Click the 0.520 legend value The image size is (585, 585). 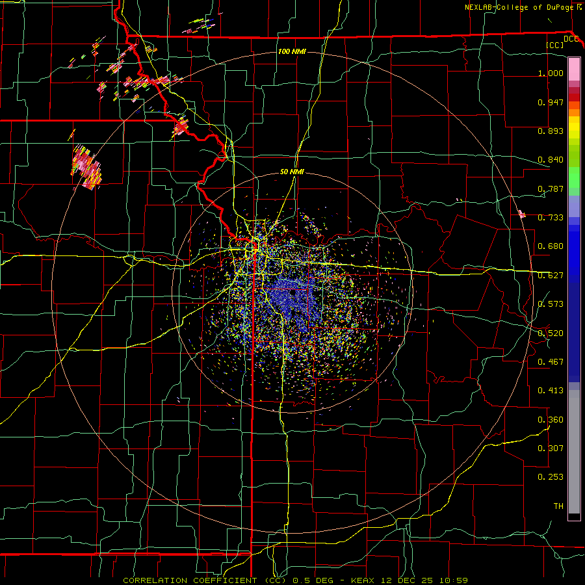click(551, 333)
